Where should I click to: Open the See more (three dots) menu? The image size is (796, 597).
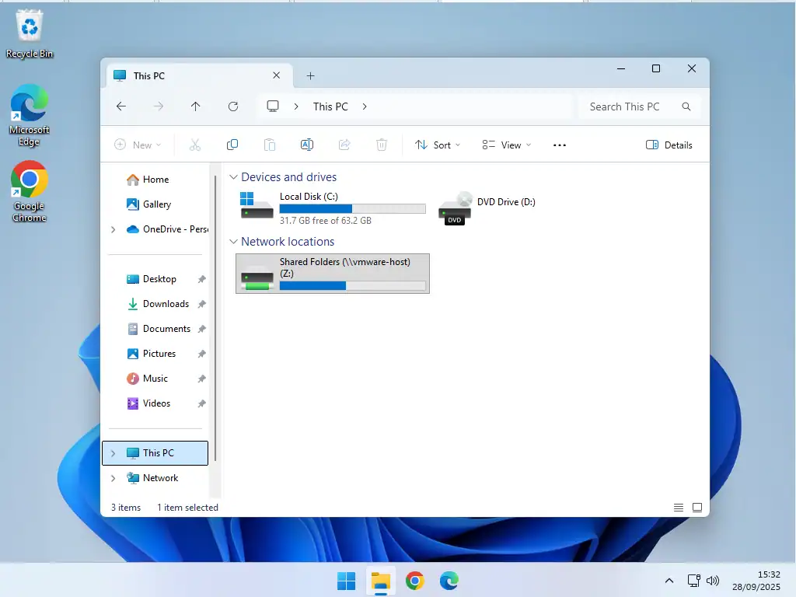click(560, 145)
